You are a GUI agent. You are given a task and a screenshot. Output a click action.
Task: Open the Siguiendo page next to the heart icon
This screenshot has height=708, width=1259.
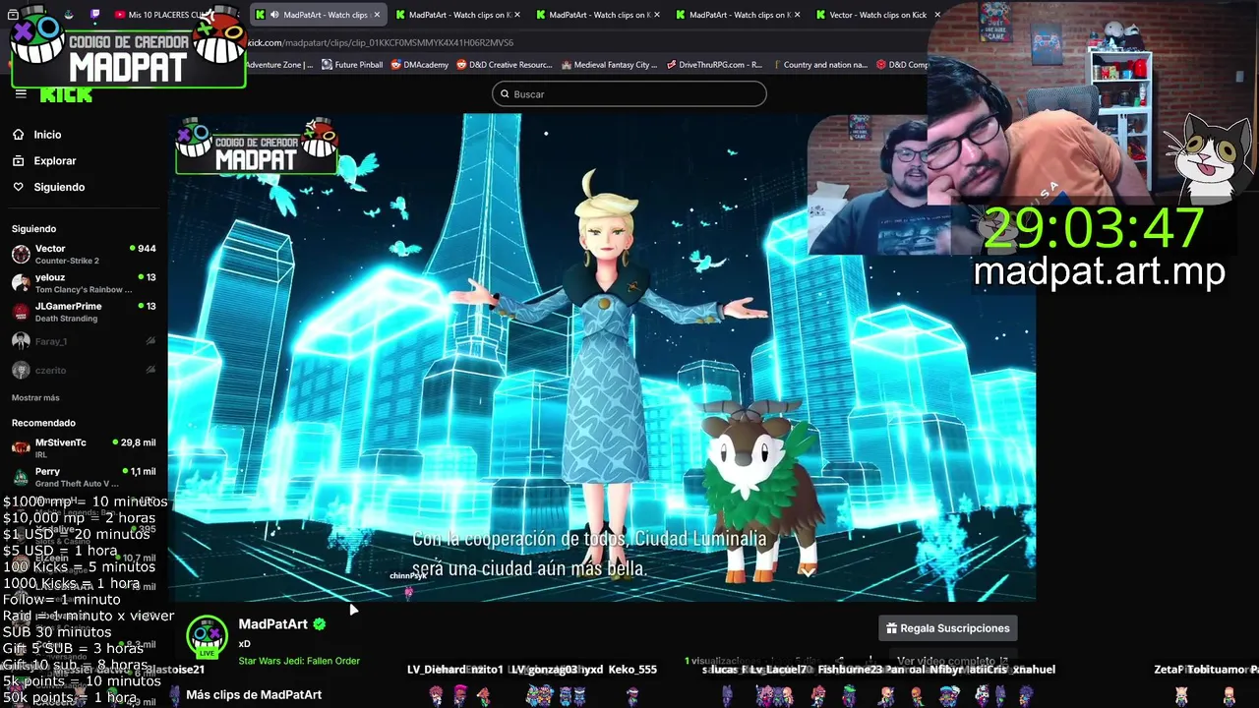59,187
